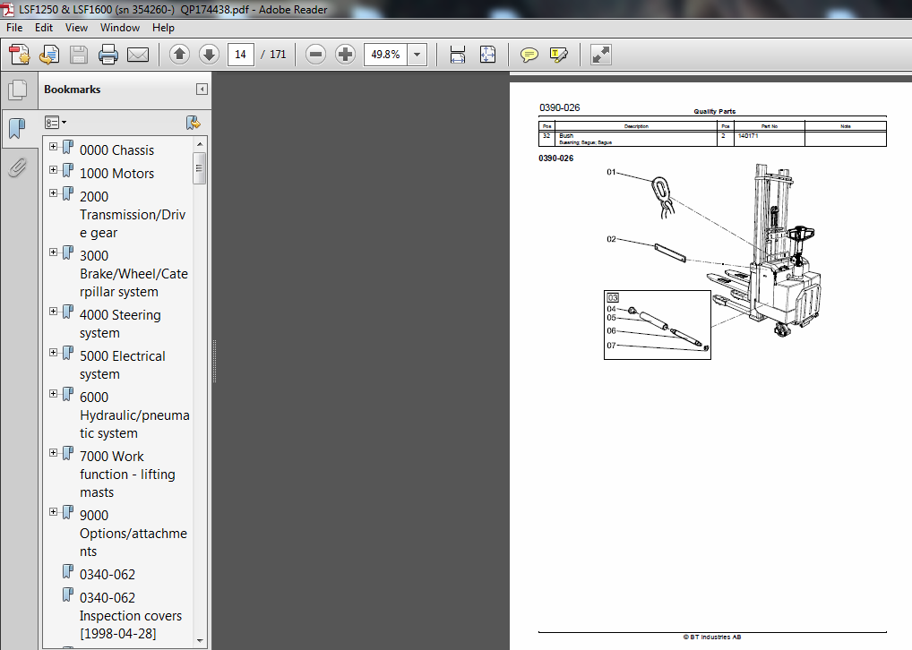
Task: Expand the 1000 Motors bookmark
Action: pos(53,170)
